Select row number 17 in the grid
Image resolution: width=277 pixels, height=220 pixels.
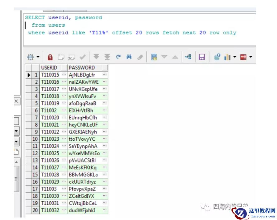point(35,189)
